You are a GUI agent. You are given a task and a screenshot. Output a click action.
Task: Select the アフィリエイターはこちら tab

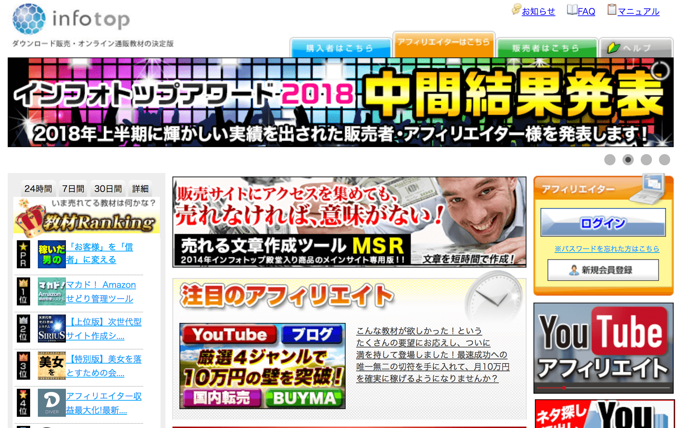[x=444, y=44]
